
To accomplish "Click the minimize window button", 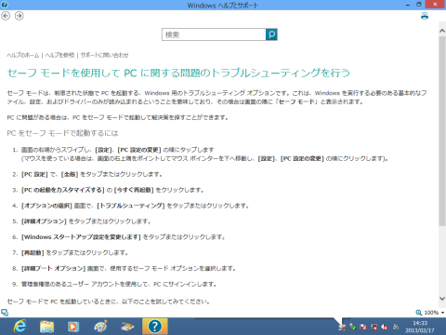I will click(x=408, y=5).
